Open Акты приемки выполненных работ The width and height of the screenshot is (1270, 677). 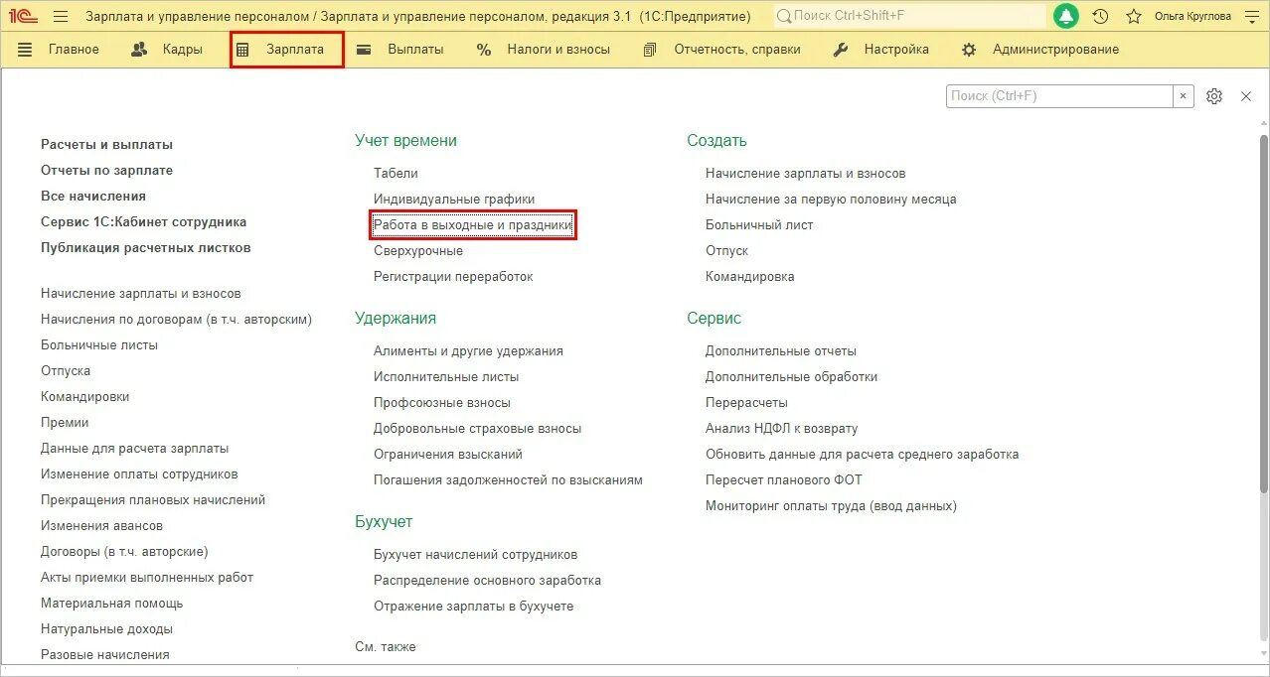point(147,578)
